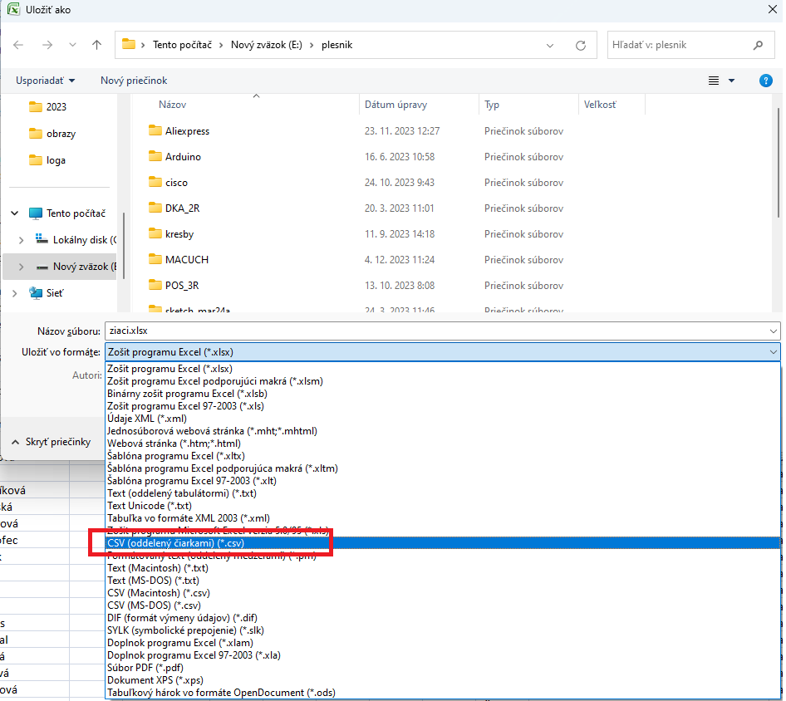This screenshot has height=701, width=786.
Task: Click the search magnifier icon
Action: pos(758,45)
